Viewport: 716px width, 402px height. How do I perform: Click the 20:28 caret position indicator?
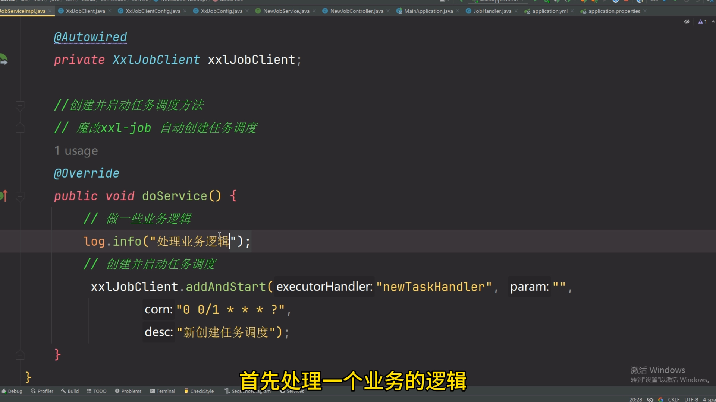[x=635, y=399]
